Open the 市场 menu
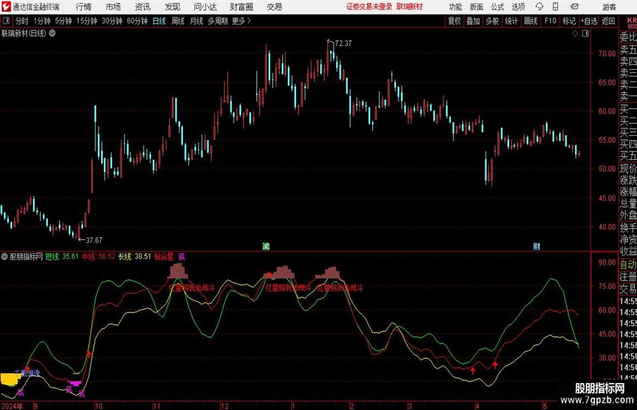Image resolution: width=637 pixels, height=410 pixels. tap(113, 7)
